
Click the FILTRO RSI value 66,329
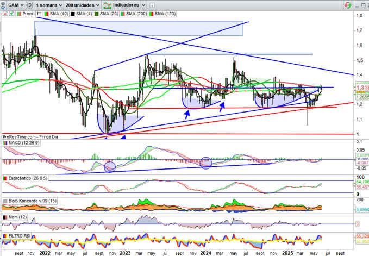[x=362, y=236]
